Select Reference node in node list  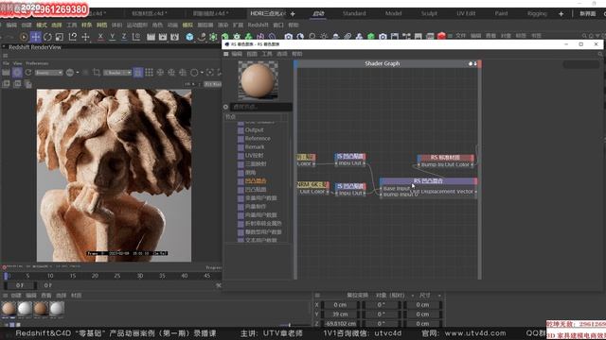(258, 139)
